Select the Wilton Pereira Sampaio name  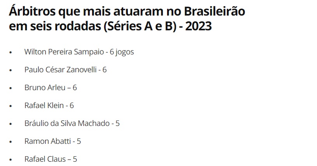coord(64,52)
